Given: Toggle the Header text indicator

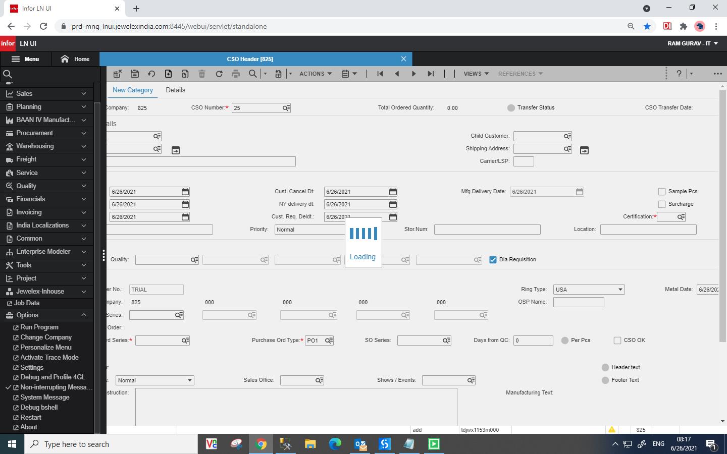Looking at the screenshot, I should (605, 368).
